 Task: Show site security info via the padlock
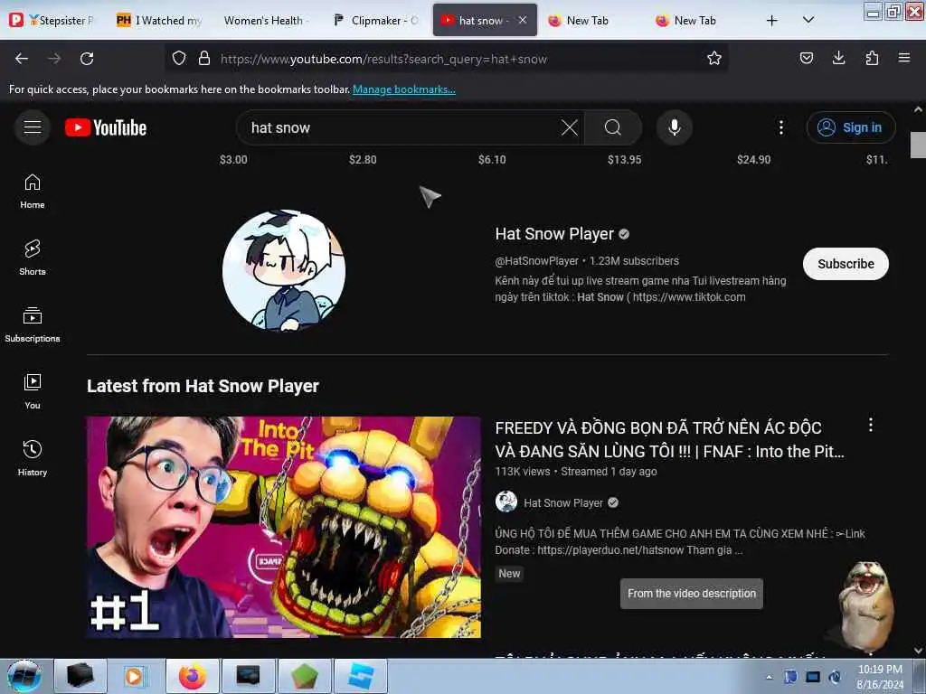click(x=204, y=59)
